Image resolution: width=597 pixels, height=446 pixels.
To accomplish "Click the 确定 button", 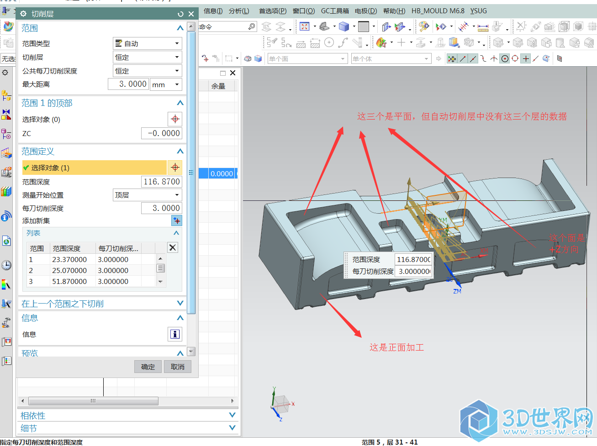I will point(148,367).
